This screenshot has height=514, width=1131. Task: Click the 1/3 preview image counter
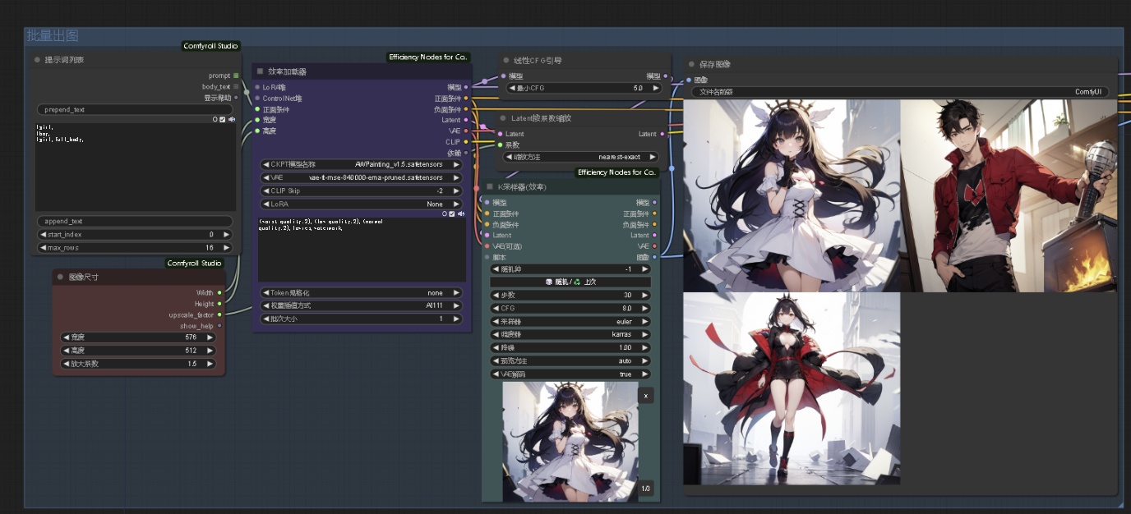click(646, 489)
